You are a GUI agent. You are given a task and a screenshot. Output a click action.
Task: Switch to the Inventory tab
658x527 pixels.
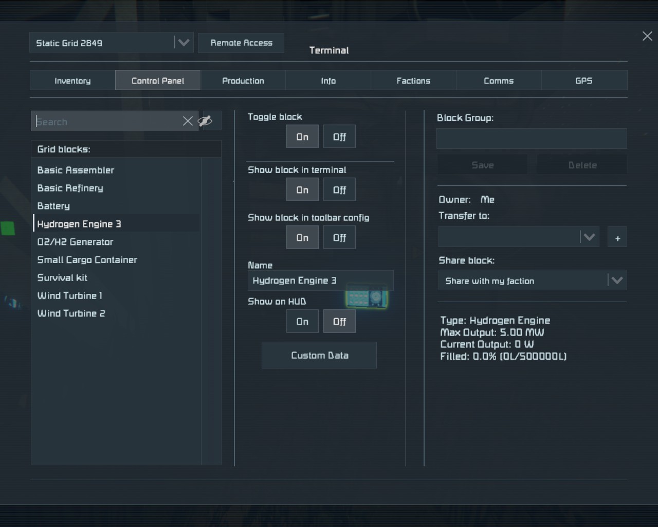point(72,81)
